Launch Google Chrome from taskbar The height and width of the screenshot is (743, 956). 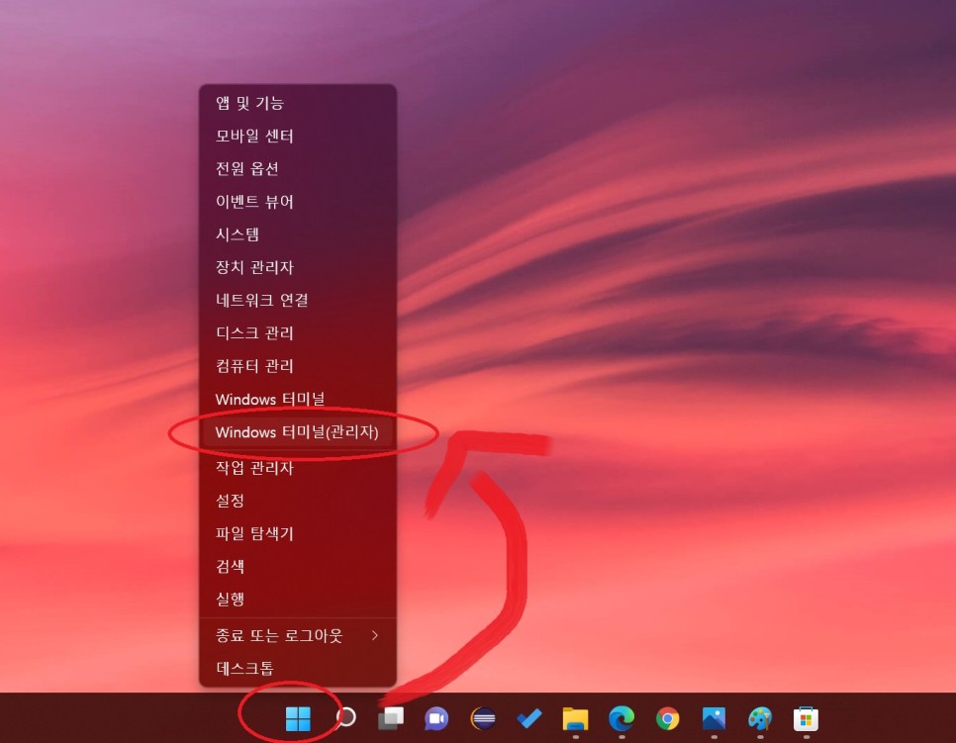(x=668, y=718)
